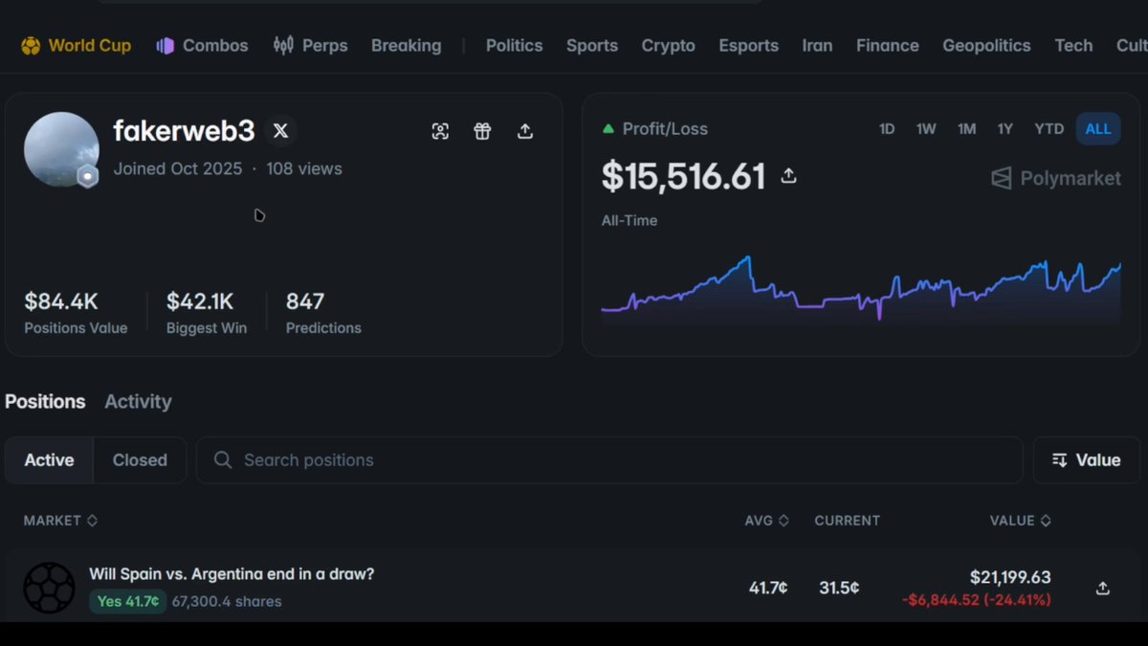Sort positions by VALUE column header
This screenshot has width=1148, height=646.
tap(1021, 521)
